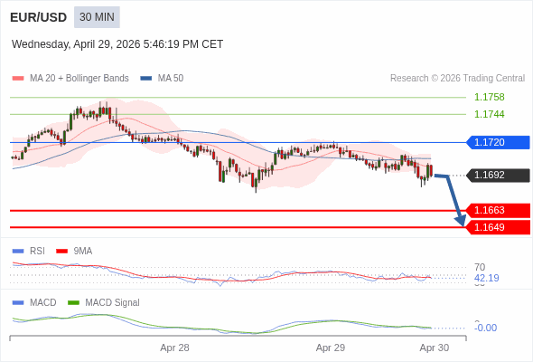Click the Apr 30 date axis label

pos(435,348)
